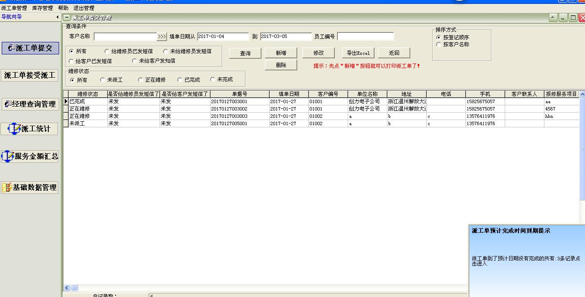Choose 按客户名称 sorting order

(x=439, y=43)
